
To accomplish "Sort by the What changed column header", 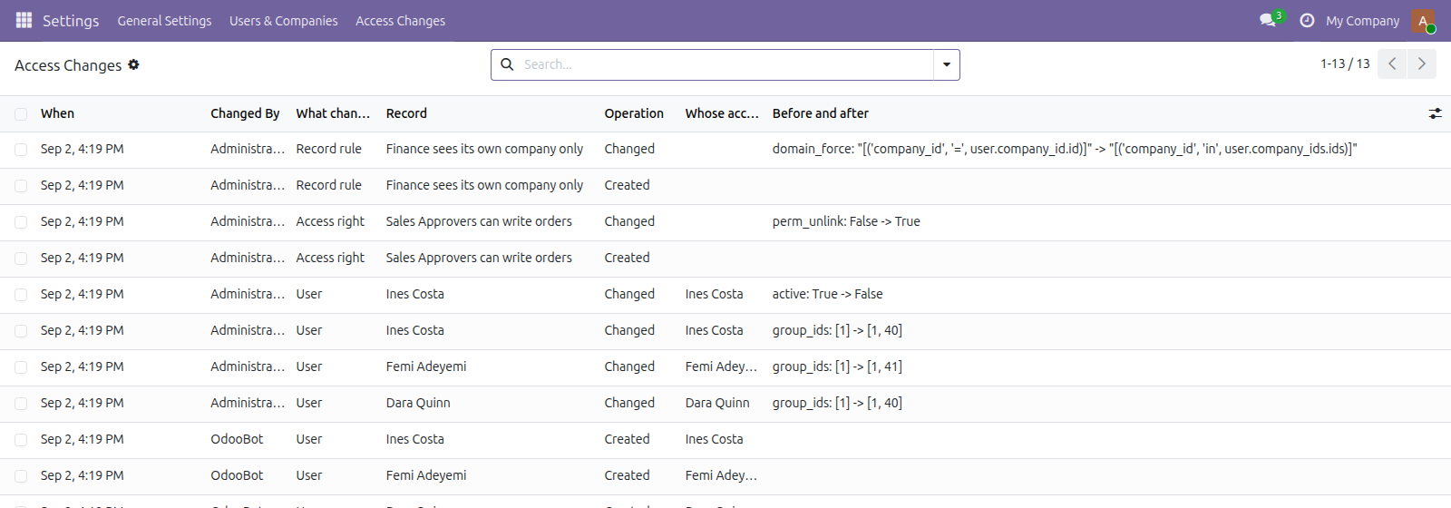I will click(x=333, y=113).
